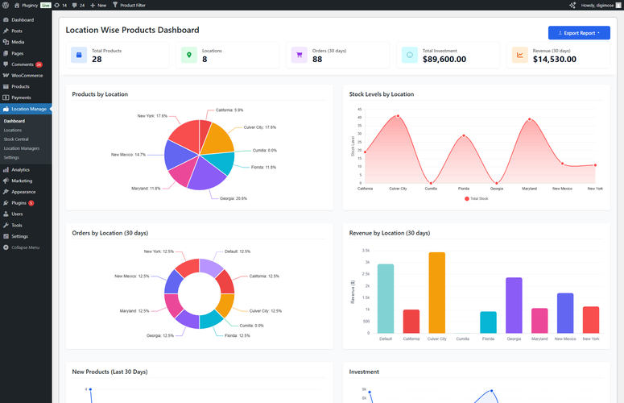The image size is (624, 403).
Task: Click the Media icon in sidebar
Action: [6, 42]
